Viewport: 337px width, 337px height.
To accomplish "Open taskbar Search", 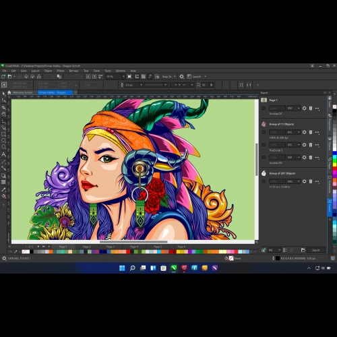I will point(133,268).
